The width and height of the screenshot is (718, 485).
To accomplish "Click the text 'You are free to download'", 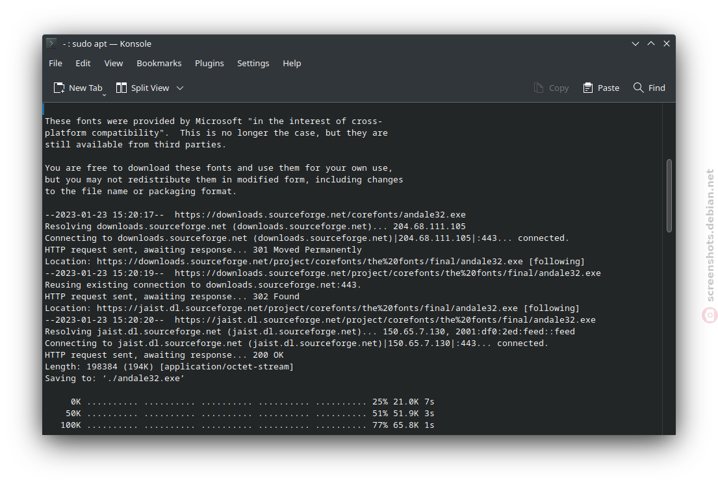I will point(107,168).
